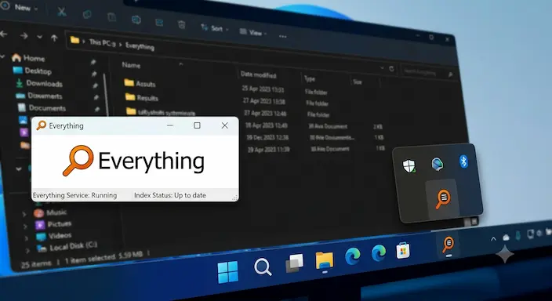Click the Bluetooth icon in tray flyout
552x301 pixels.
[x=463, y=161]
